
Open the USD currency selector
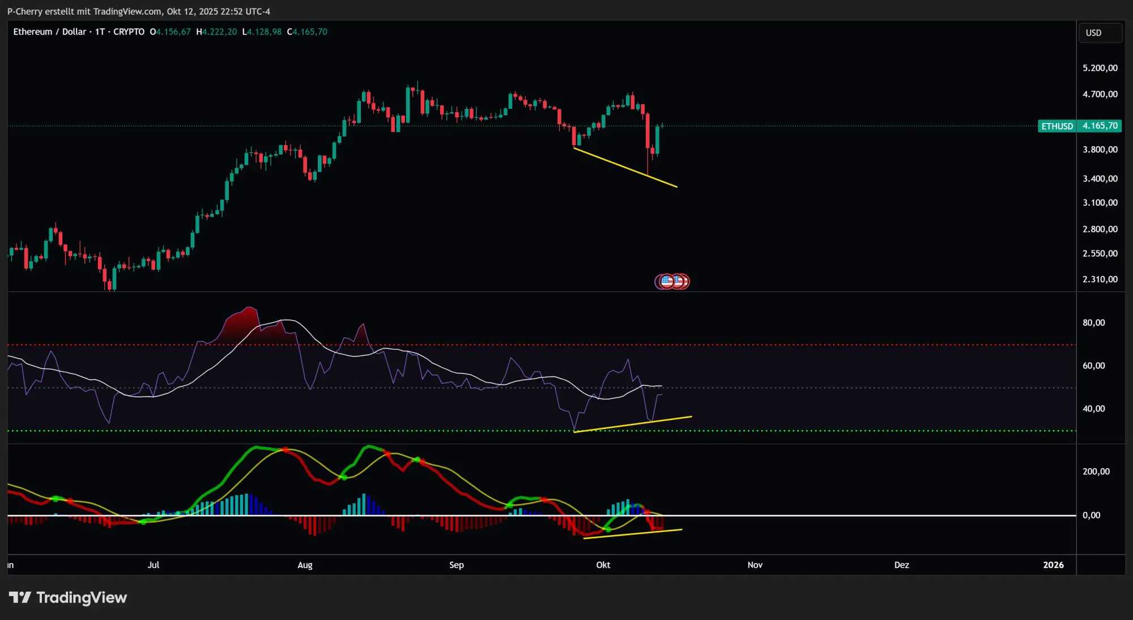point(1099,33)
